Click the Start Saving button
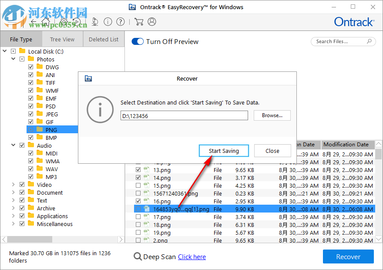The height and width of the screenshot is (270, 383). (224, 151)
